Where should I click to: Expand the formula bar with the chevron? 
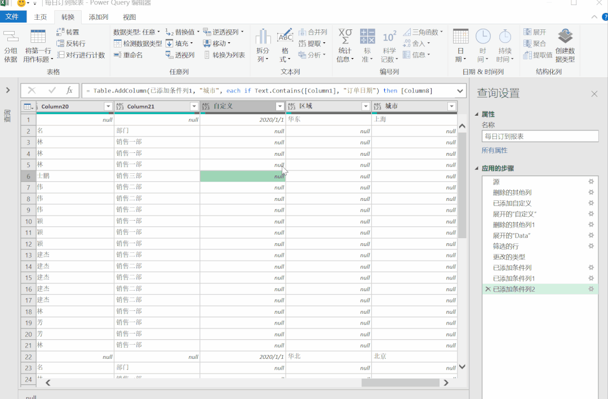(x=460, y=91)
